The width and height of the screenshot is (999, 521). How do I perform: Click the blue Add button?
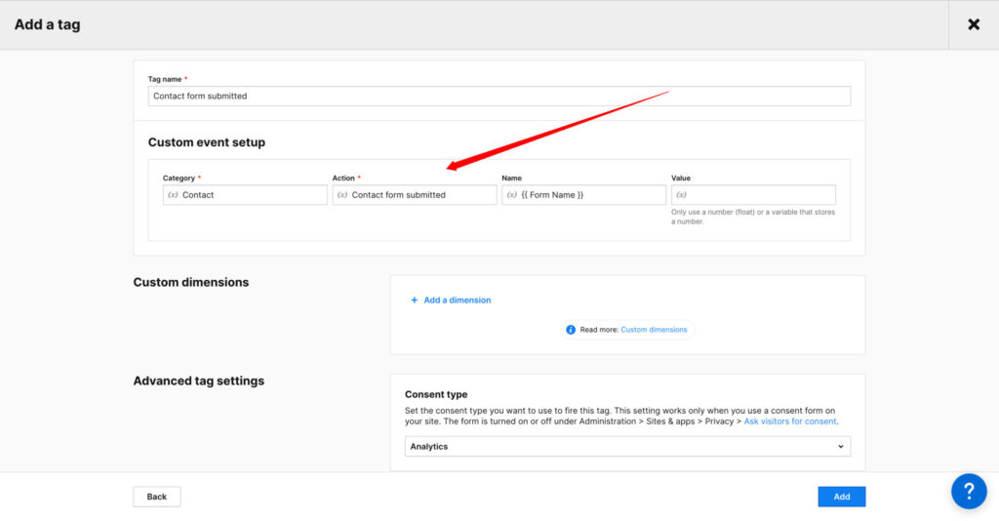click(841, 497)
